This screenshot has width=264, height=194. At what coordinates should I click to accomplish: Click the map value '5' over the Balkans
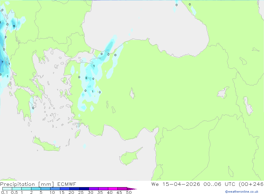[14, 26]
